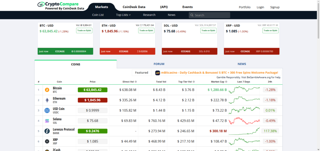
Task: Open Lorenzo Protocol's 7-day sparkline chart
Action: click(x=244, y=131)
